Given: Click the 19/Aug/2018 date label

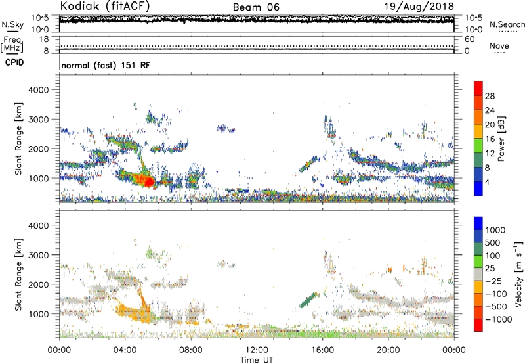Looking at the screenshot, I should (x=419, y=7).
